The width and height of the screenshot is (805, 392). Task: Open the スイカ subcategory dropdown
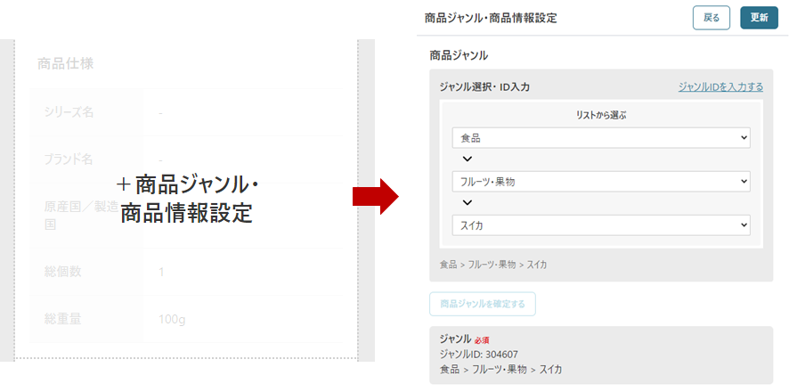pos(601,225)
